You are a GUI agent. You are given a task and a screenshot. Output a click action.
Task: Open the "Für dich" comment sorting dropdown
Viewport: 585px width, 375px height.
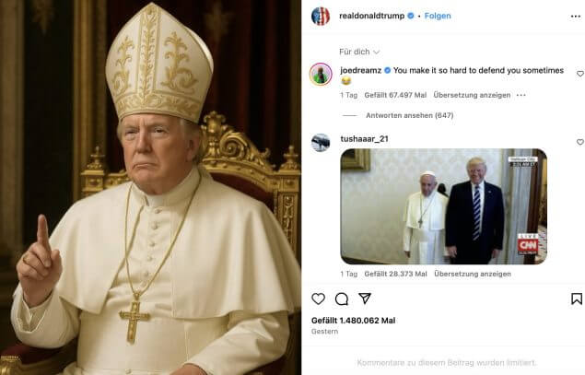point(359,52)
